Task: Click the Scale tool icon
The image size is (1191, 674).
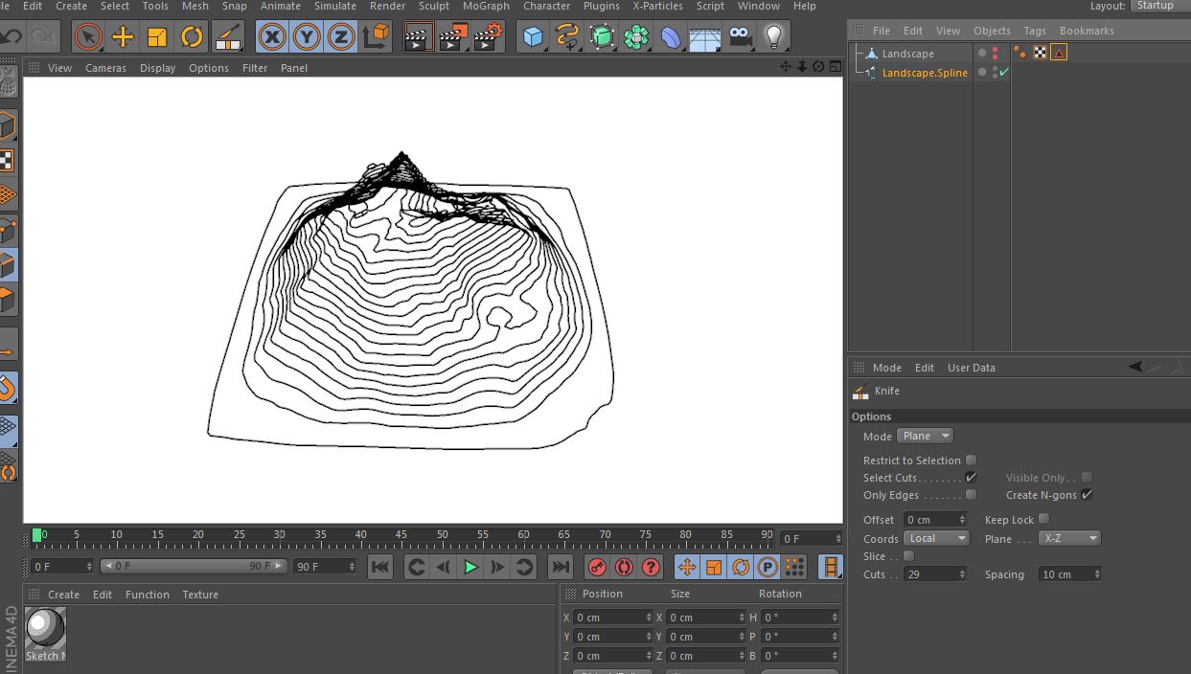Action: 157,37
